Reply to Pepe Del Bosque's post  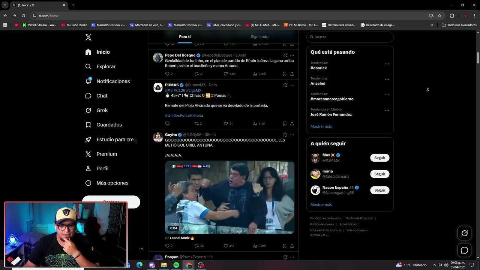167,74
